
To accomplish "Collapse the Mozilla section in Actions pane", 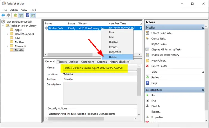I will point(203,28).
